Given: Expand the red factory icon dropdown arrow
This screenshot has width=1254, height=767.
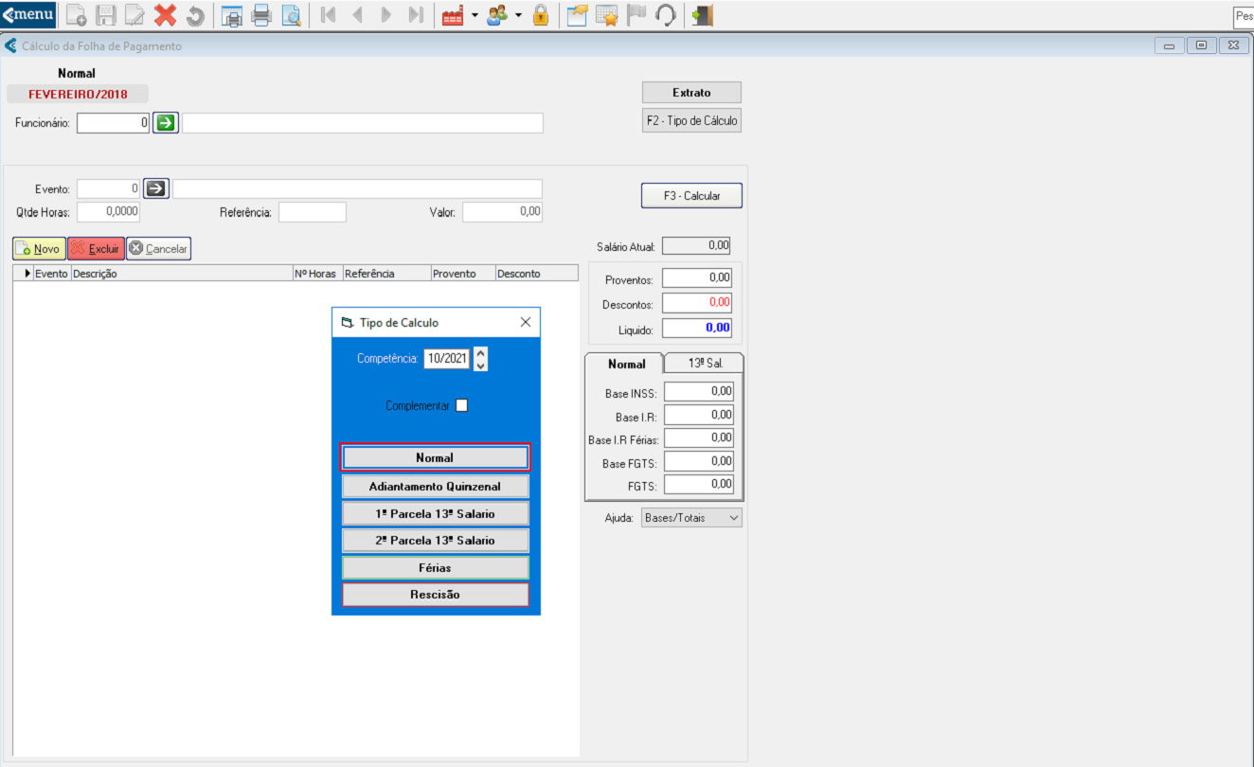Looking at the screenshot, I should pyautogui.click(x=475, y=15).
